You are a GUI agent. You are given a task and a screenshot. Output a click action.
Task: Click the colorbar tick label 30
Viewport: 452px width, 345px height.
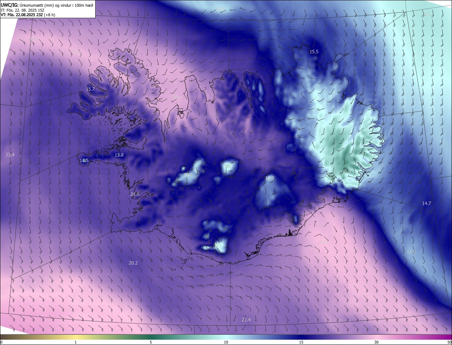coord(376,342)
